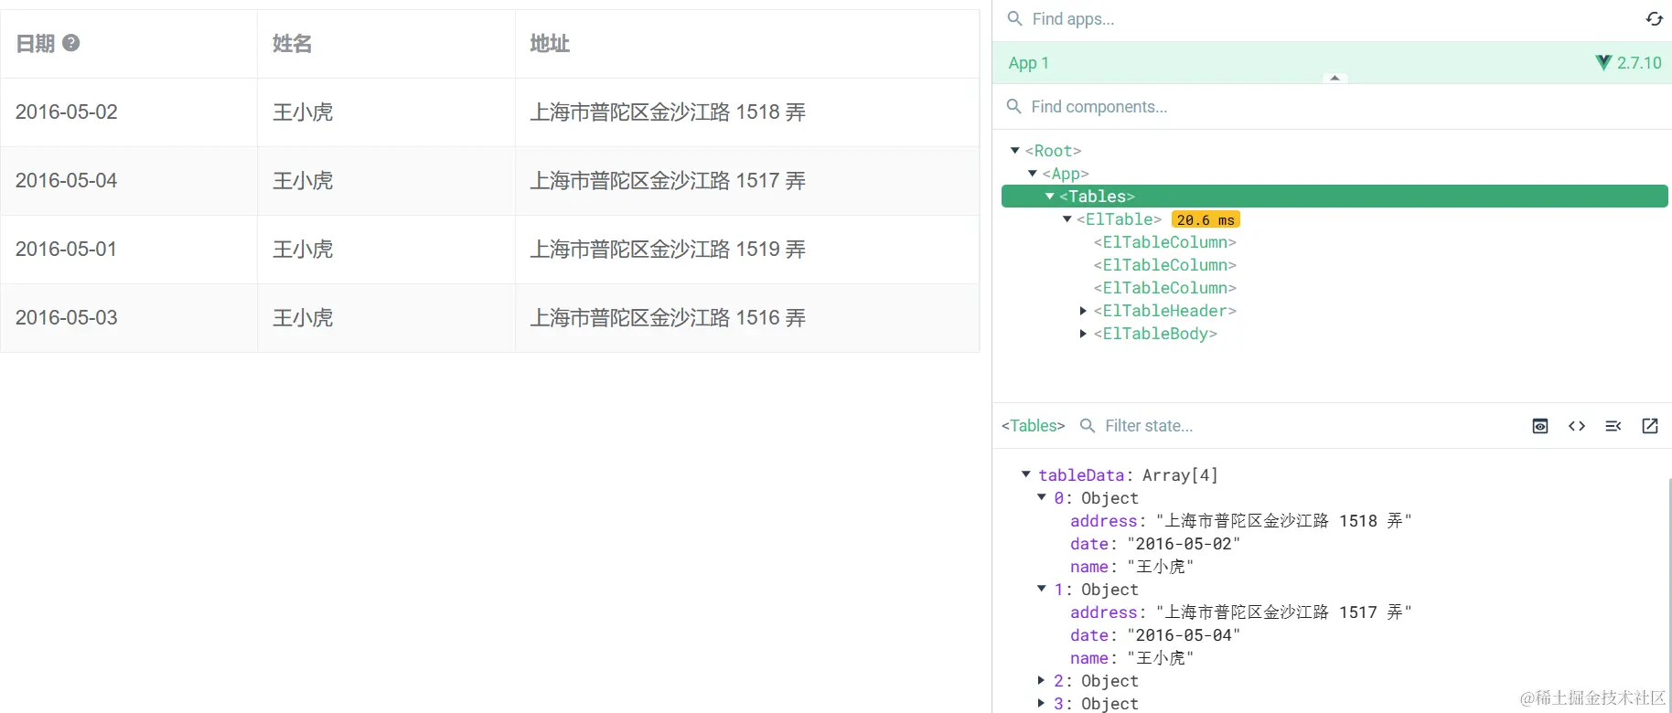Viewport: 1672px width, 713px height.
Task: Click the Vue logo beside version 2.7.10
Action: (1603, 62)
